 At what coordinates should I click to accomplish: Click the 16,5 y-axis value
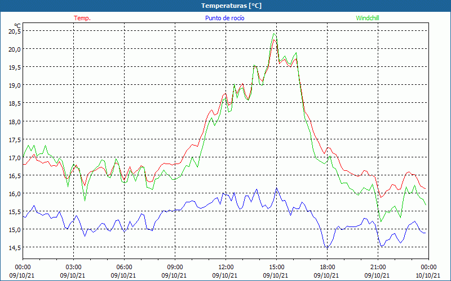[15, 175]
